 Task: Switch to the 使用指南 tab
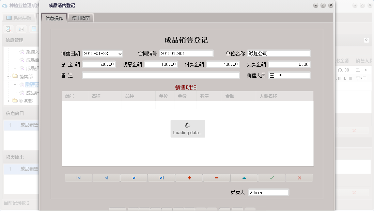point(81,17)
